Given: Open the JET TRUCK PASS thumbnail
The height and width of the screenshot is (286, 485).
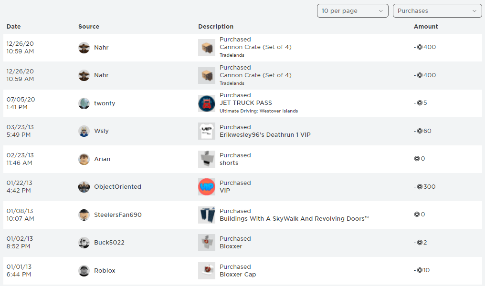Looking at the screenshot, I should 207,103.
